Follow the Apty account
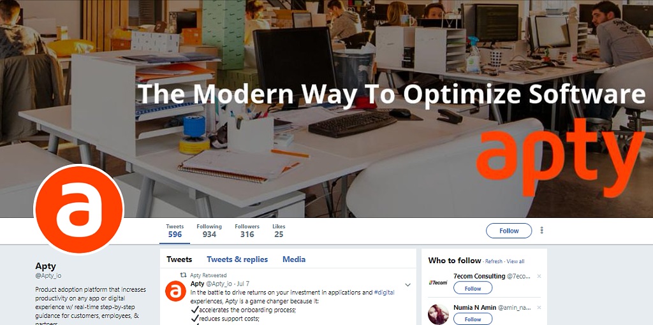653x325 pixels. [x=509, y=231]
